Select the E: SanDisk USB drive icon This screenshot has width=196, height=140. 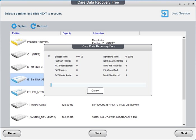coord(19,80)
